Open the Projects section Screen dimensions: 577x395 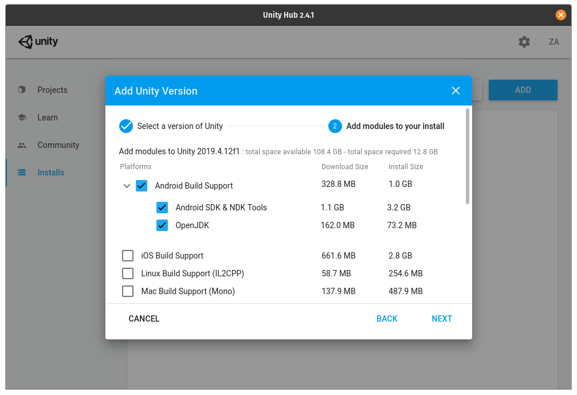(52, 90)
